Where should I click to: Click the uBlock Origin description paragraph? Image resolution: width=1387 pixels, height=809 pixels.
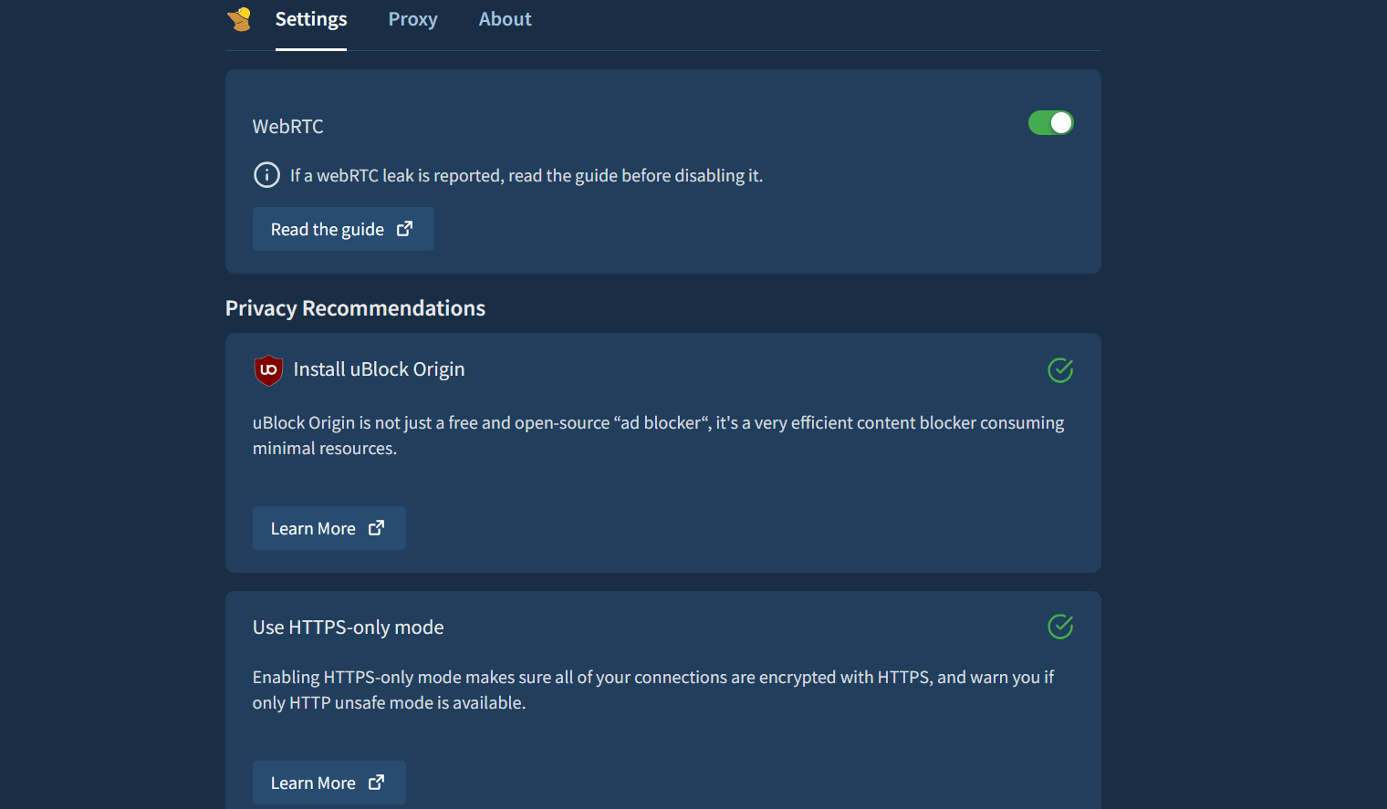click(x=657, y=435)
